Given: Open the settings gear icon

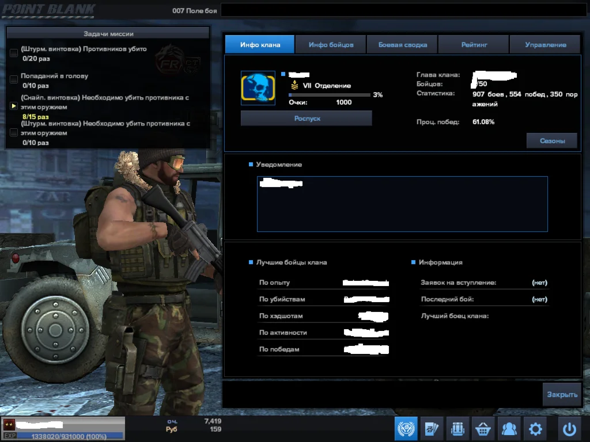Looking at the screenshot, I should [535, 428].
